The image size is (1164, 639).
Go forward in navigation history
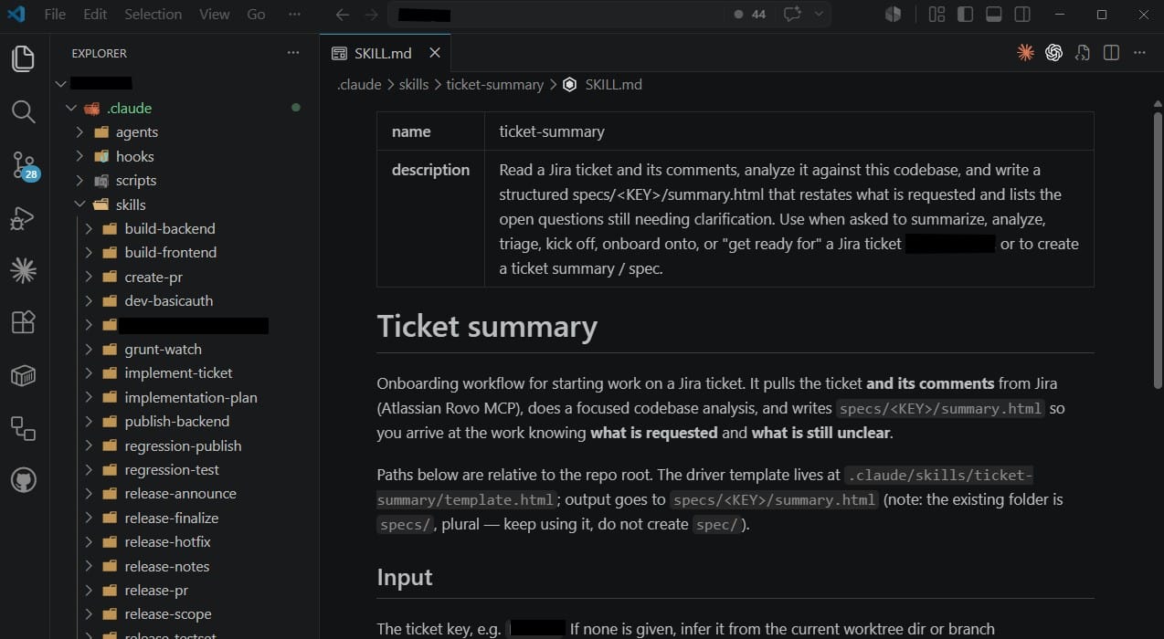pos(371,15)
